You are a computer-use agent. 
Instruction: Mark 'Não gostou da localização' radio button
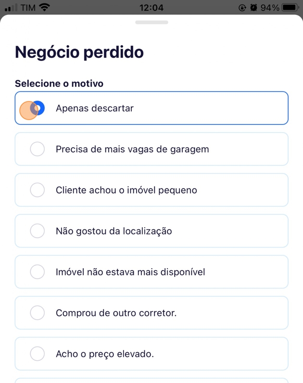pos(37,231)
